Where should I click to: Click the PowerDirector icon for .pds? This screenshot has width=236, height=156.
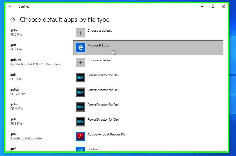click(81, 122)
